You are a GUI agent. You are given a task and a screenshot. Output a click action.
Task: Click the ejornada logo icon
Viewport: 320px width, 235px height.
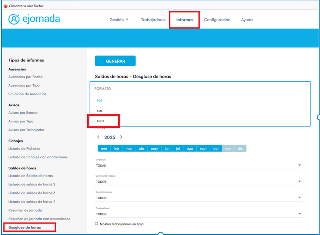tap(14, 19)
